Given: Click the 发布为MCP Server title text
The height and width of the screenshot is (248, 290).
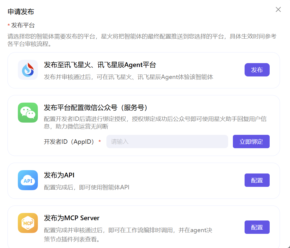Looking at the screenshot, I should [72, 218].
